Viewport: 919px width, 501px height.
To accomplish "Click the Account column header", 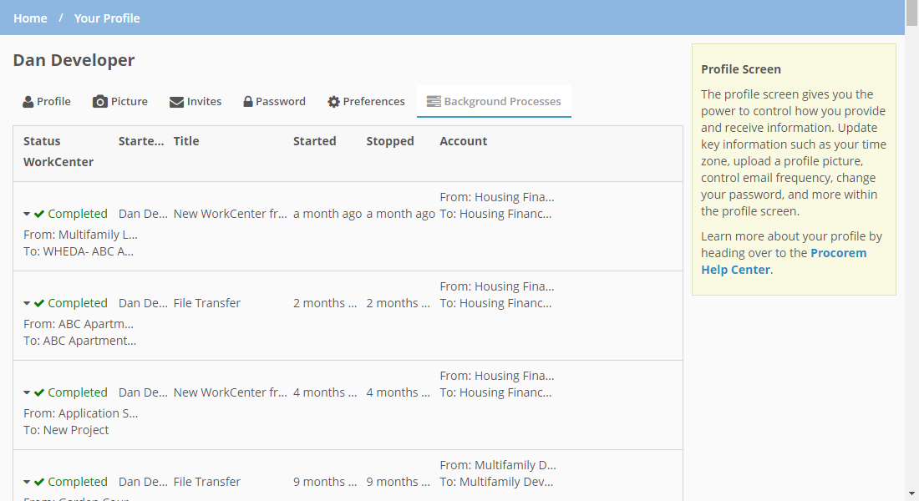I will (x=464, y=141).
